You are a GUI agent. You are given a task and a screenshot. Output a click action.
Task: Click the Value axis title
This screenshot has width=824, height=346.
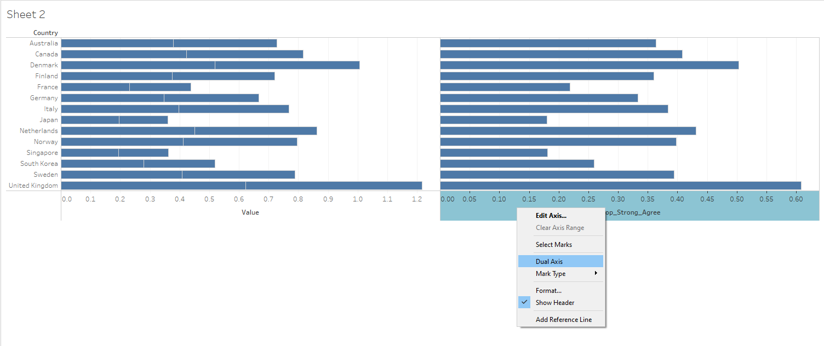coord(250,212)
